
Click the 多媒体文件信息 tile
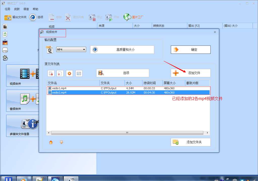click(x=23, y=126)
